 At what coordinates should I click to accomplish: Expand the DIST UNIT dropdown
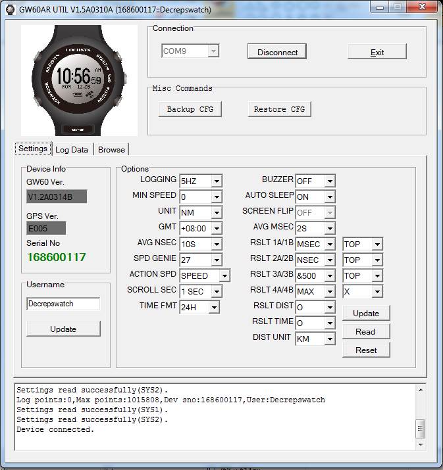tap(330, 339)
